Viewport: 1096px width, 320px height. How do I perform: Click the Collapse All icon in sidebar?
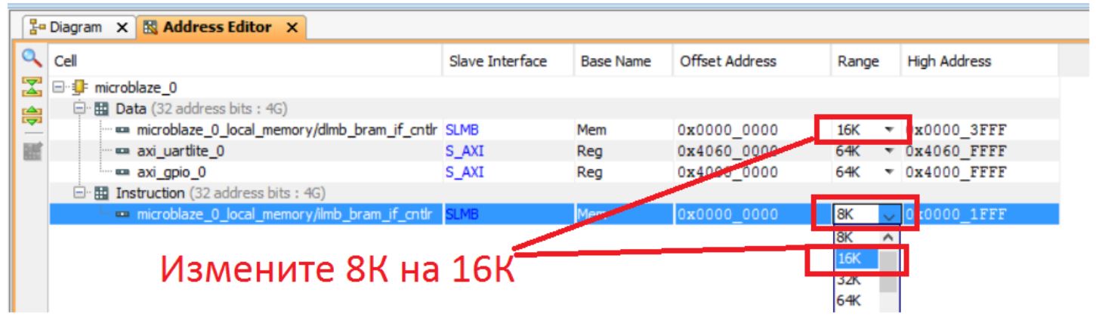pos(30,87)
